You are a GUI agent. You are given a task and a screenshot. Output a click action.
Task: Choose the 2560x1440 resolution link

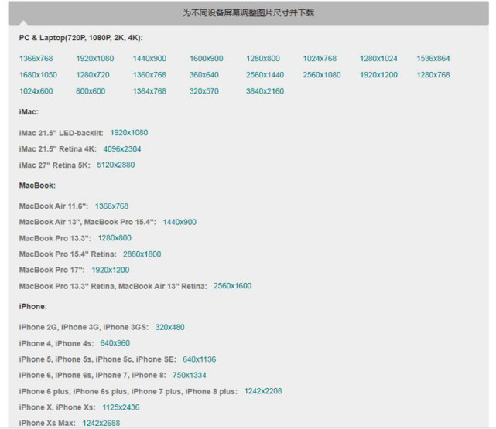(x=265, y=75)
